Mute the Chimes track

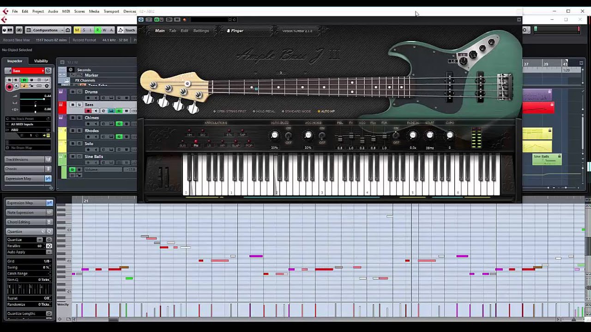point(72,118)
